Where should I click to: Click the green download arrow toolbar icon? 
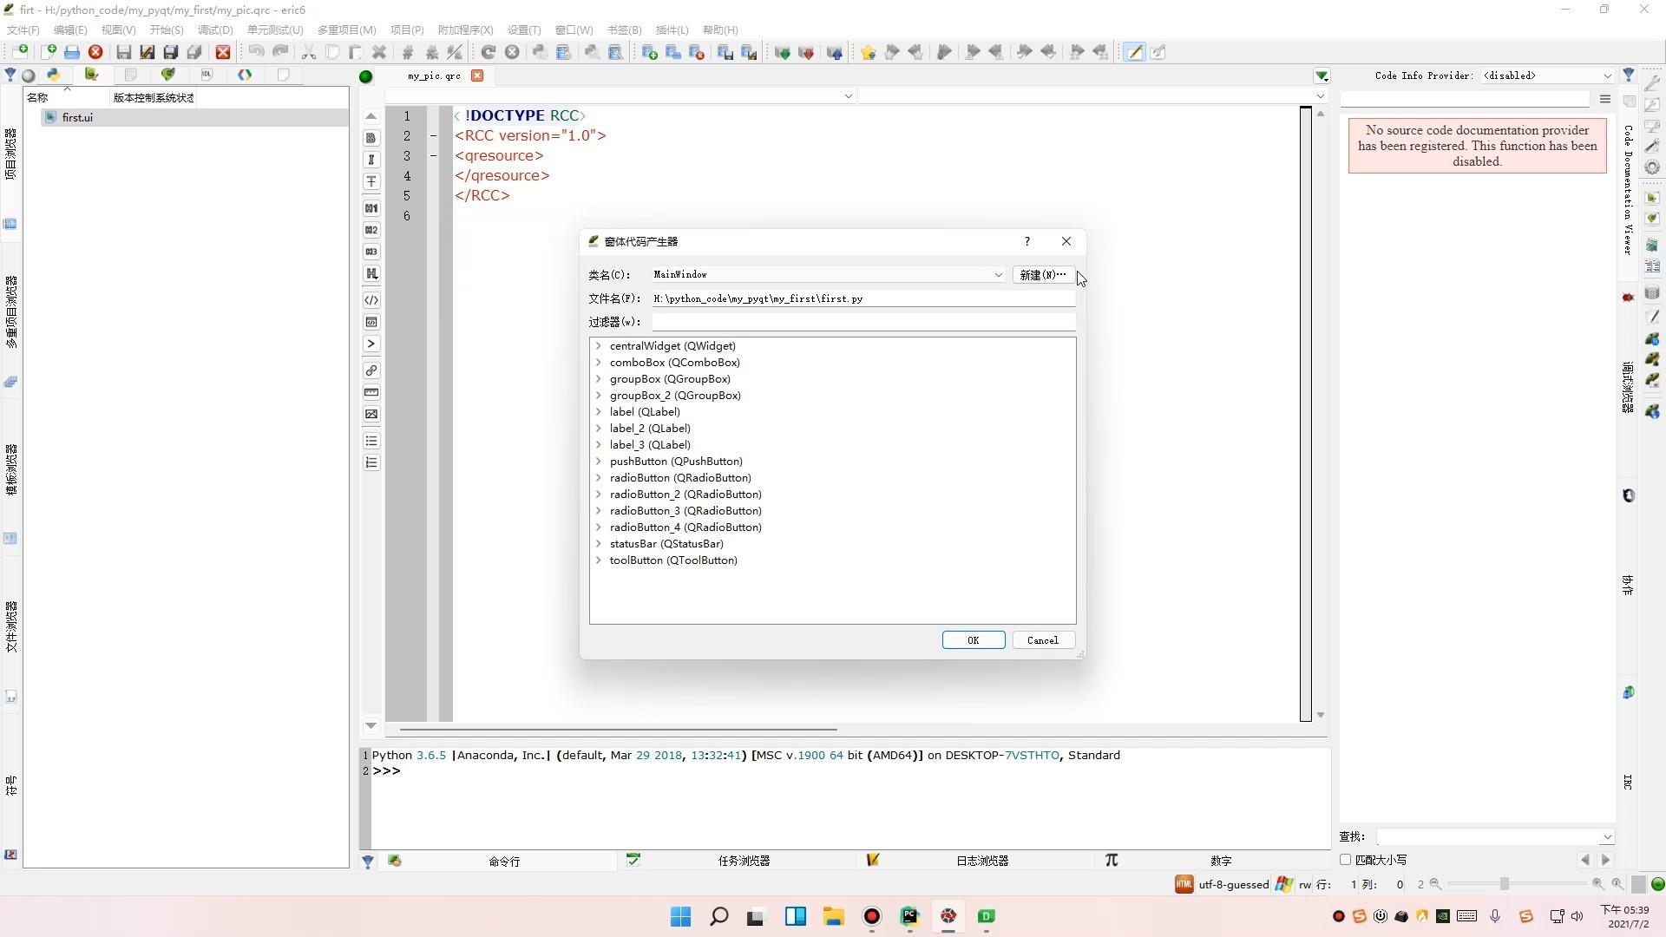[782, 52]
